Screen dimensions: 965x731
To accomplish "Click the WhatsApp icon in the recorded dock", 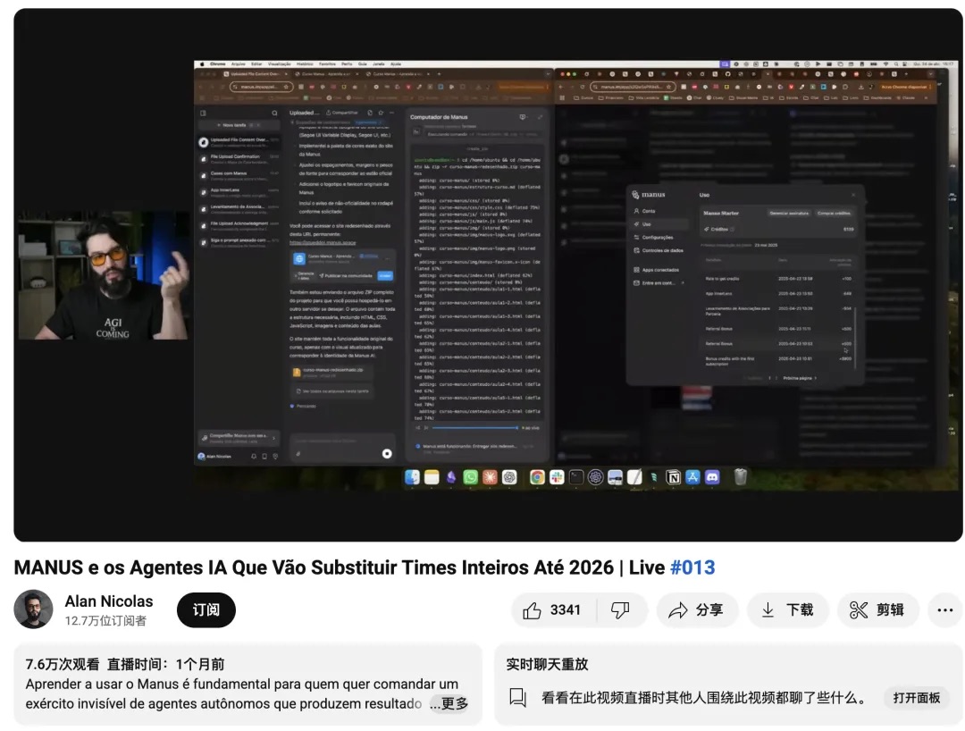I will [x=470, y=477].
